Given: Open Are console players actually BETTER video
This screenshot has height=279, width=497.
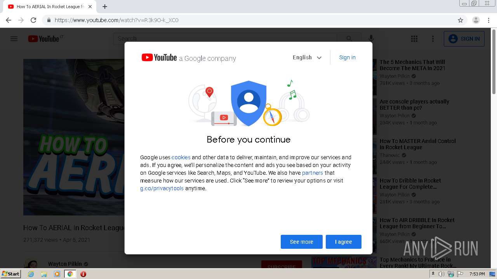Looking at the screenshot, I should pyautogui.click(x=414, y=105).
